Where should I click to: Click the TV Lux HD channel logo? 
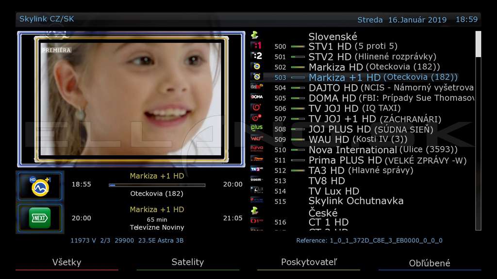point(256,190)
